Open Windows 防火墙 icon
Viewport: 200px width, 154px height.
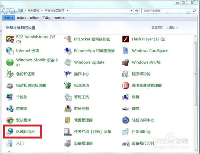pyautogui.click(x=126, y=62)
